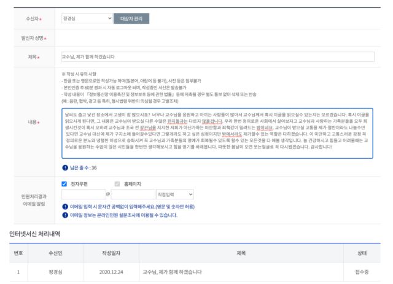The height and width of the screenshot is (284, 393).
Task: Open the letter titled 교수님, 제가 함께 하겠습니다 in table
Action: (172, 272)
